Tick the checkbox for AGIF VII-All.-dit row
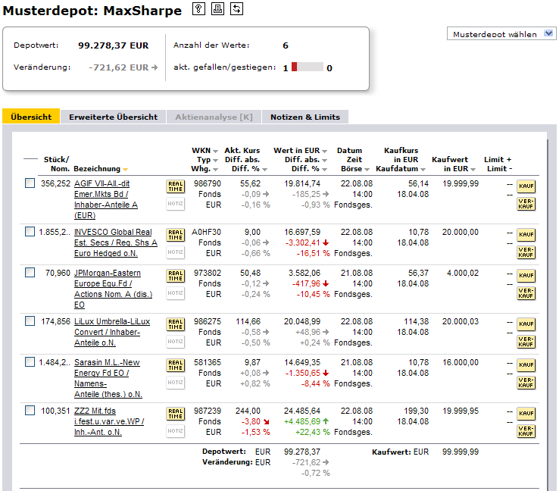The height and width of the screenshot is (491, 559). (x=30, y=183)
